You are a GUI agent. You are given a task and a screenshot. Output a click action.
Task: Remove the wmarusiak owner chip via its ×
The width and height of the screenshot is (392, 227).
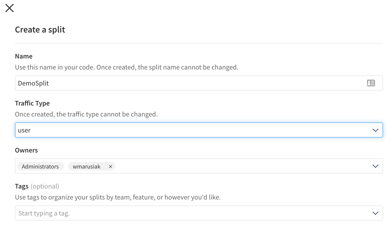[x=110, y=166]
